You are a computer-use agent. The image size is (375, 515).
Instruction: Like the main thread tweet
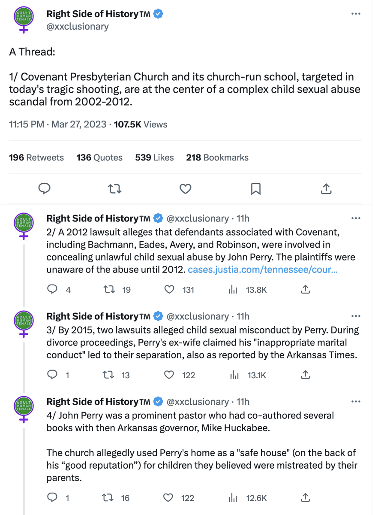(x=185, y=189)
